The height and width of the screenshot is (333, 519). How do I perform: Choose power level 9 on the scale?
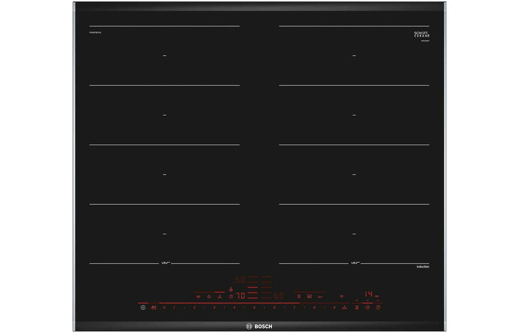point(334,308)
